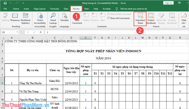Open the File menu tab

[5, 9]
